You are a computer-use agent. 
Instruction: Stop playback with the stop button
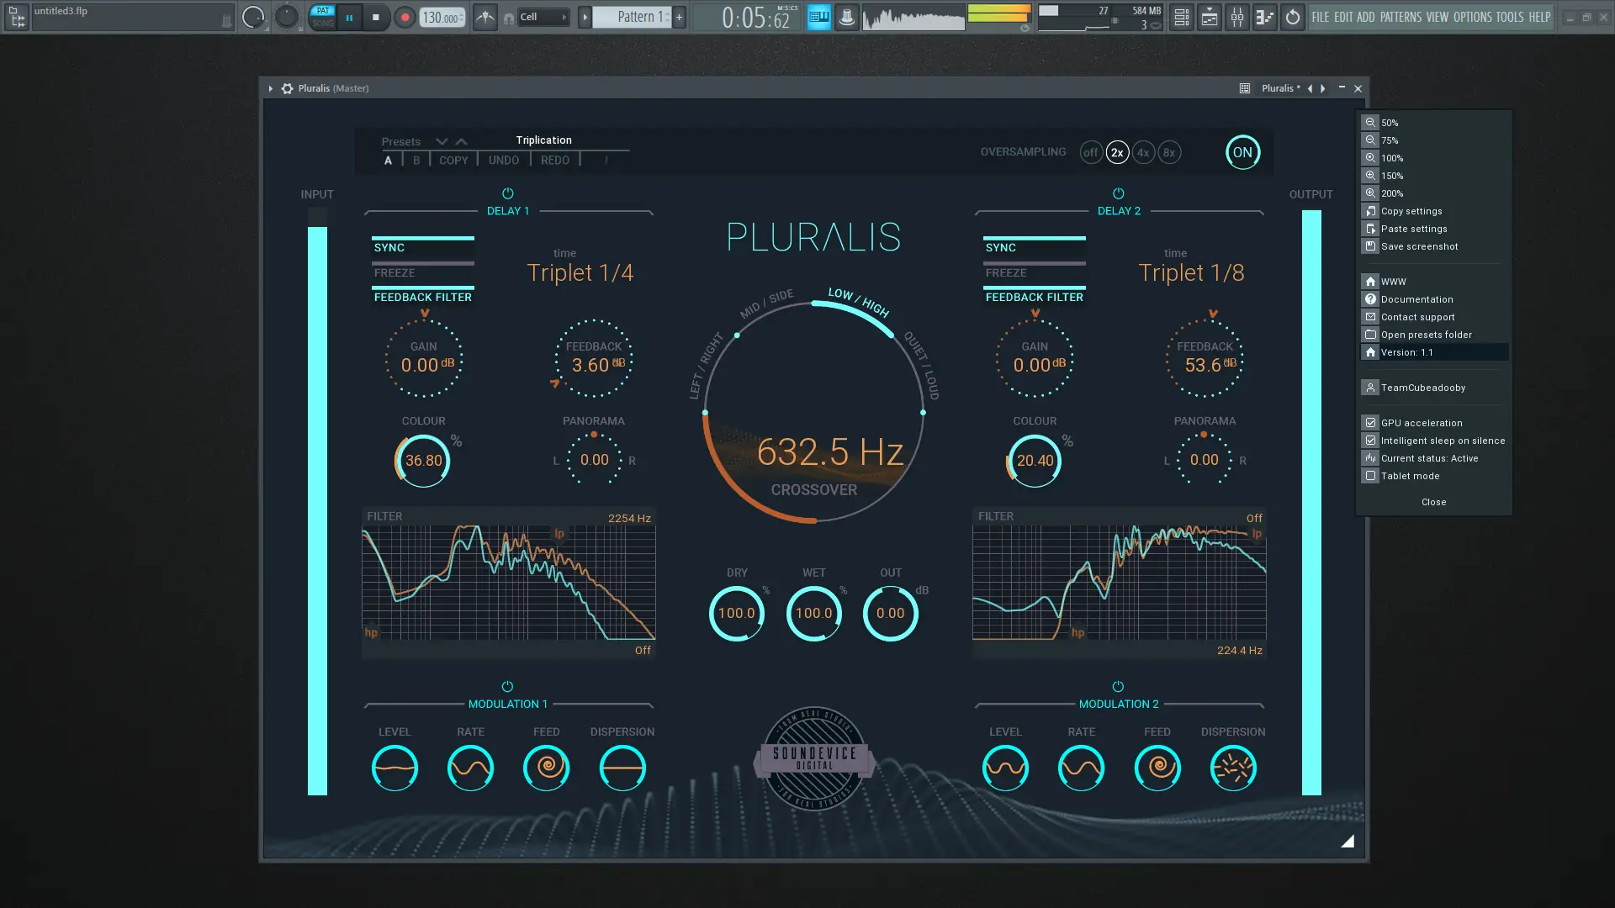tap(376, 17)
